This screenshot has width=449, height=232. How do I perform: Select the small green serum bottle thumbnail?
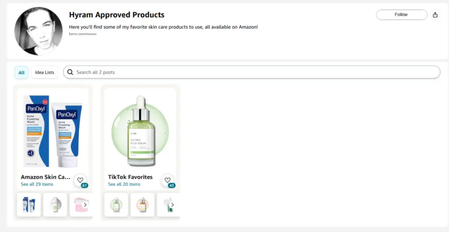click(x=116, y=205)
